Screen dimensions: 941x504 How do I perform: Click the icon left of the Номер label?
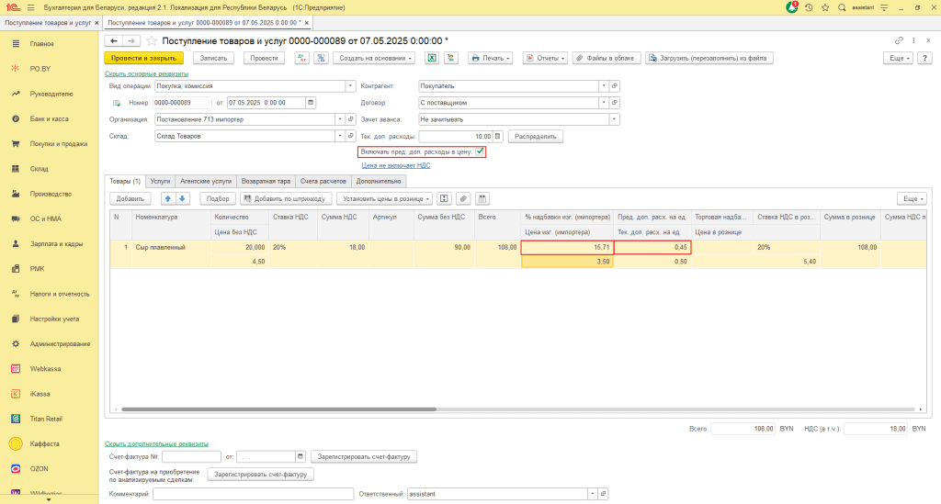117,103
